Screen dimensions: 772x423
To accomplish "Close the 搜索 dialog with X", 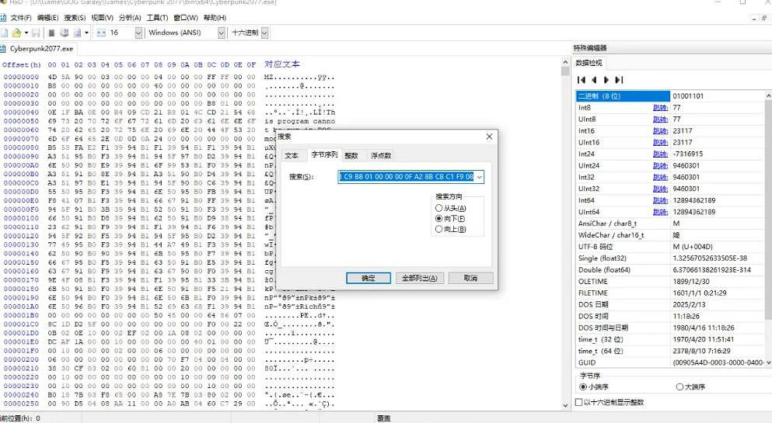I will pyautogui.click(x=489, y=137).
